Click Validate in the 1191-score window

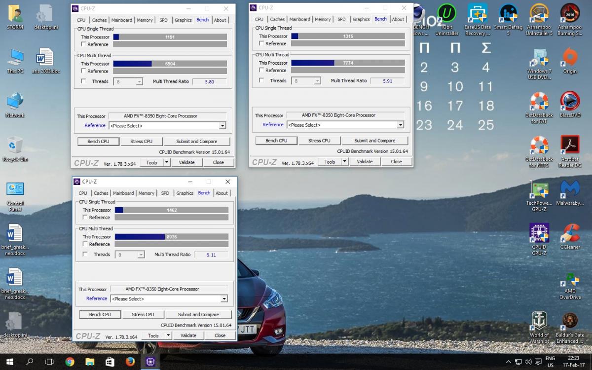pos(186,162)
